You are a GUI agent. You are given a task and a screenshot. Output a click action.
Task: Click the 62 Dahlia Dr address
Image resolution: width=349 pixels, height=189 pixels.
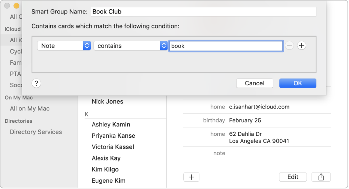click(x=259, y=137)
